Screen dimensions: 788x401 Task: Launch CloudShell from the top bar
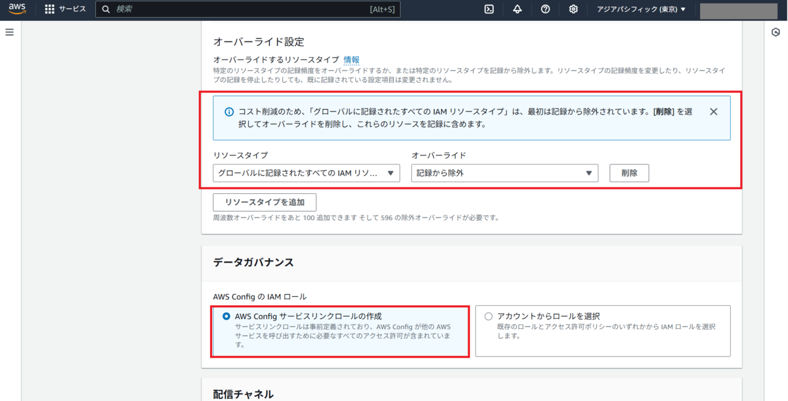(x=489, y=9)
